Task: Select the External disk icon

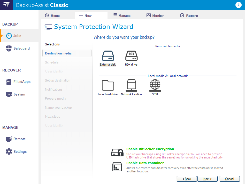Action: pos(108,56)
